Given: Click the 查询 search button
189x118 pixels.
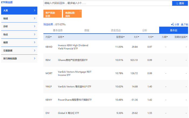Looking at the screenshot, I should [180, 3].
